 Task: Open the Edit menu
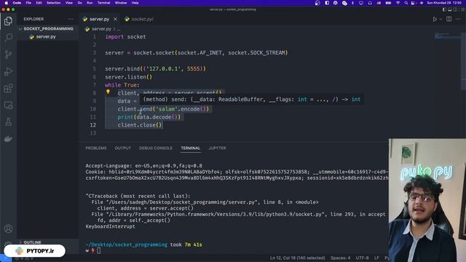coord(39,3)
